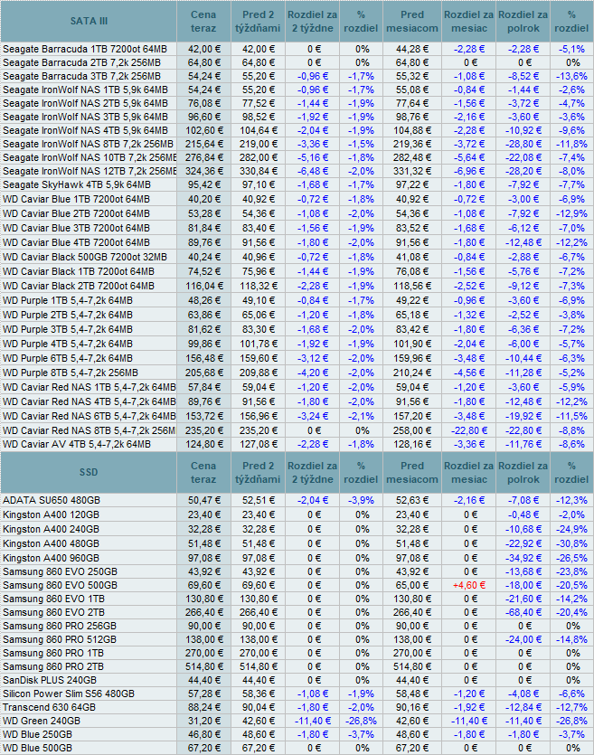Select Samsung 860 EVO 2TB name
The width and height of the screenshot is (594, 755).
point(53,612)
